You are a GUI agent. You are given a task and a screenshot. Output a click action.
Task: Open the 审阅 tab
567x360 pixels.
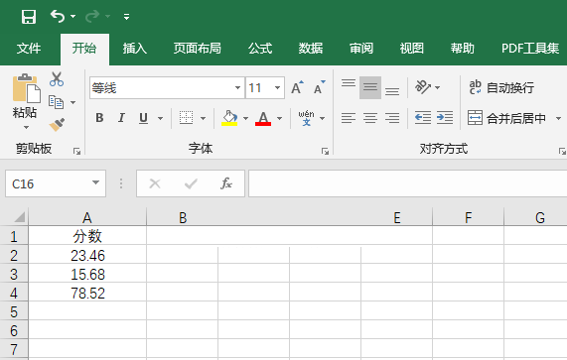coord(361,48)
